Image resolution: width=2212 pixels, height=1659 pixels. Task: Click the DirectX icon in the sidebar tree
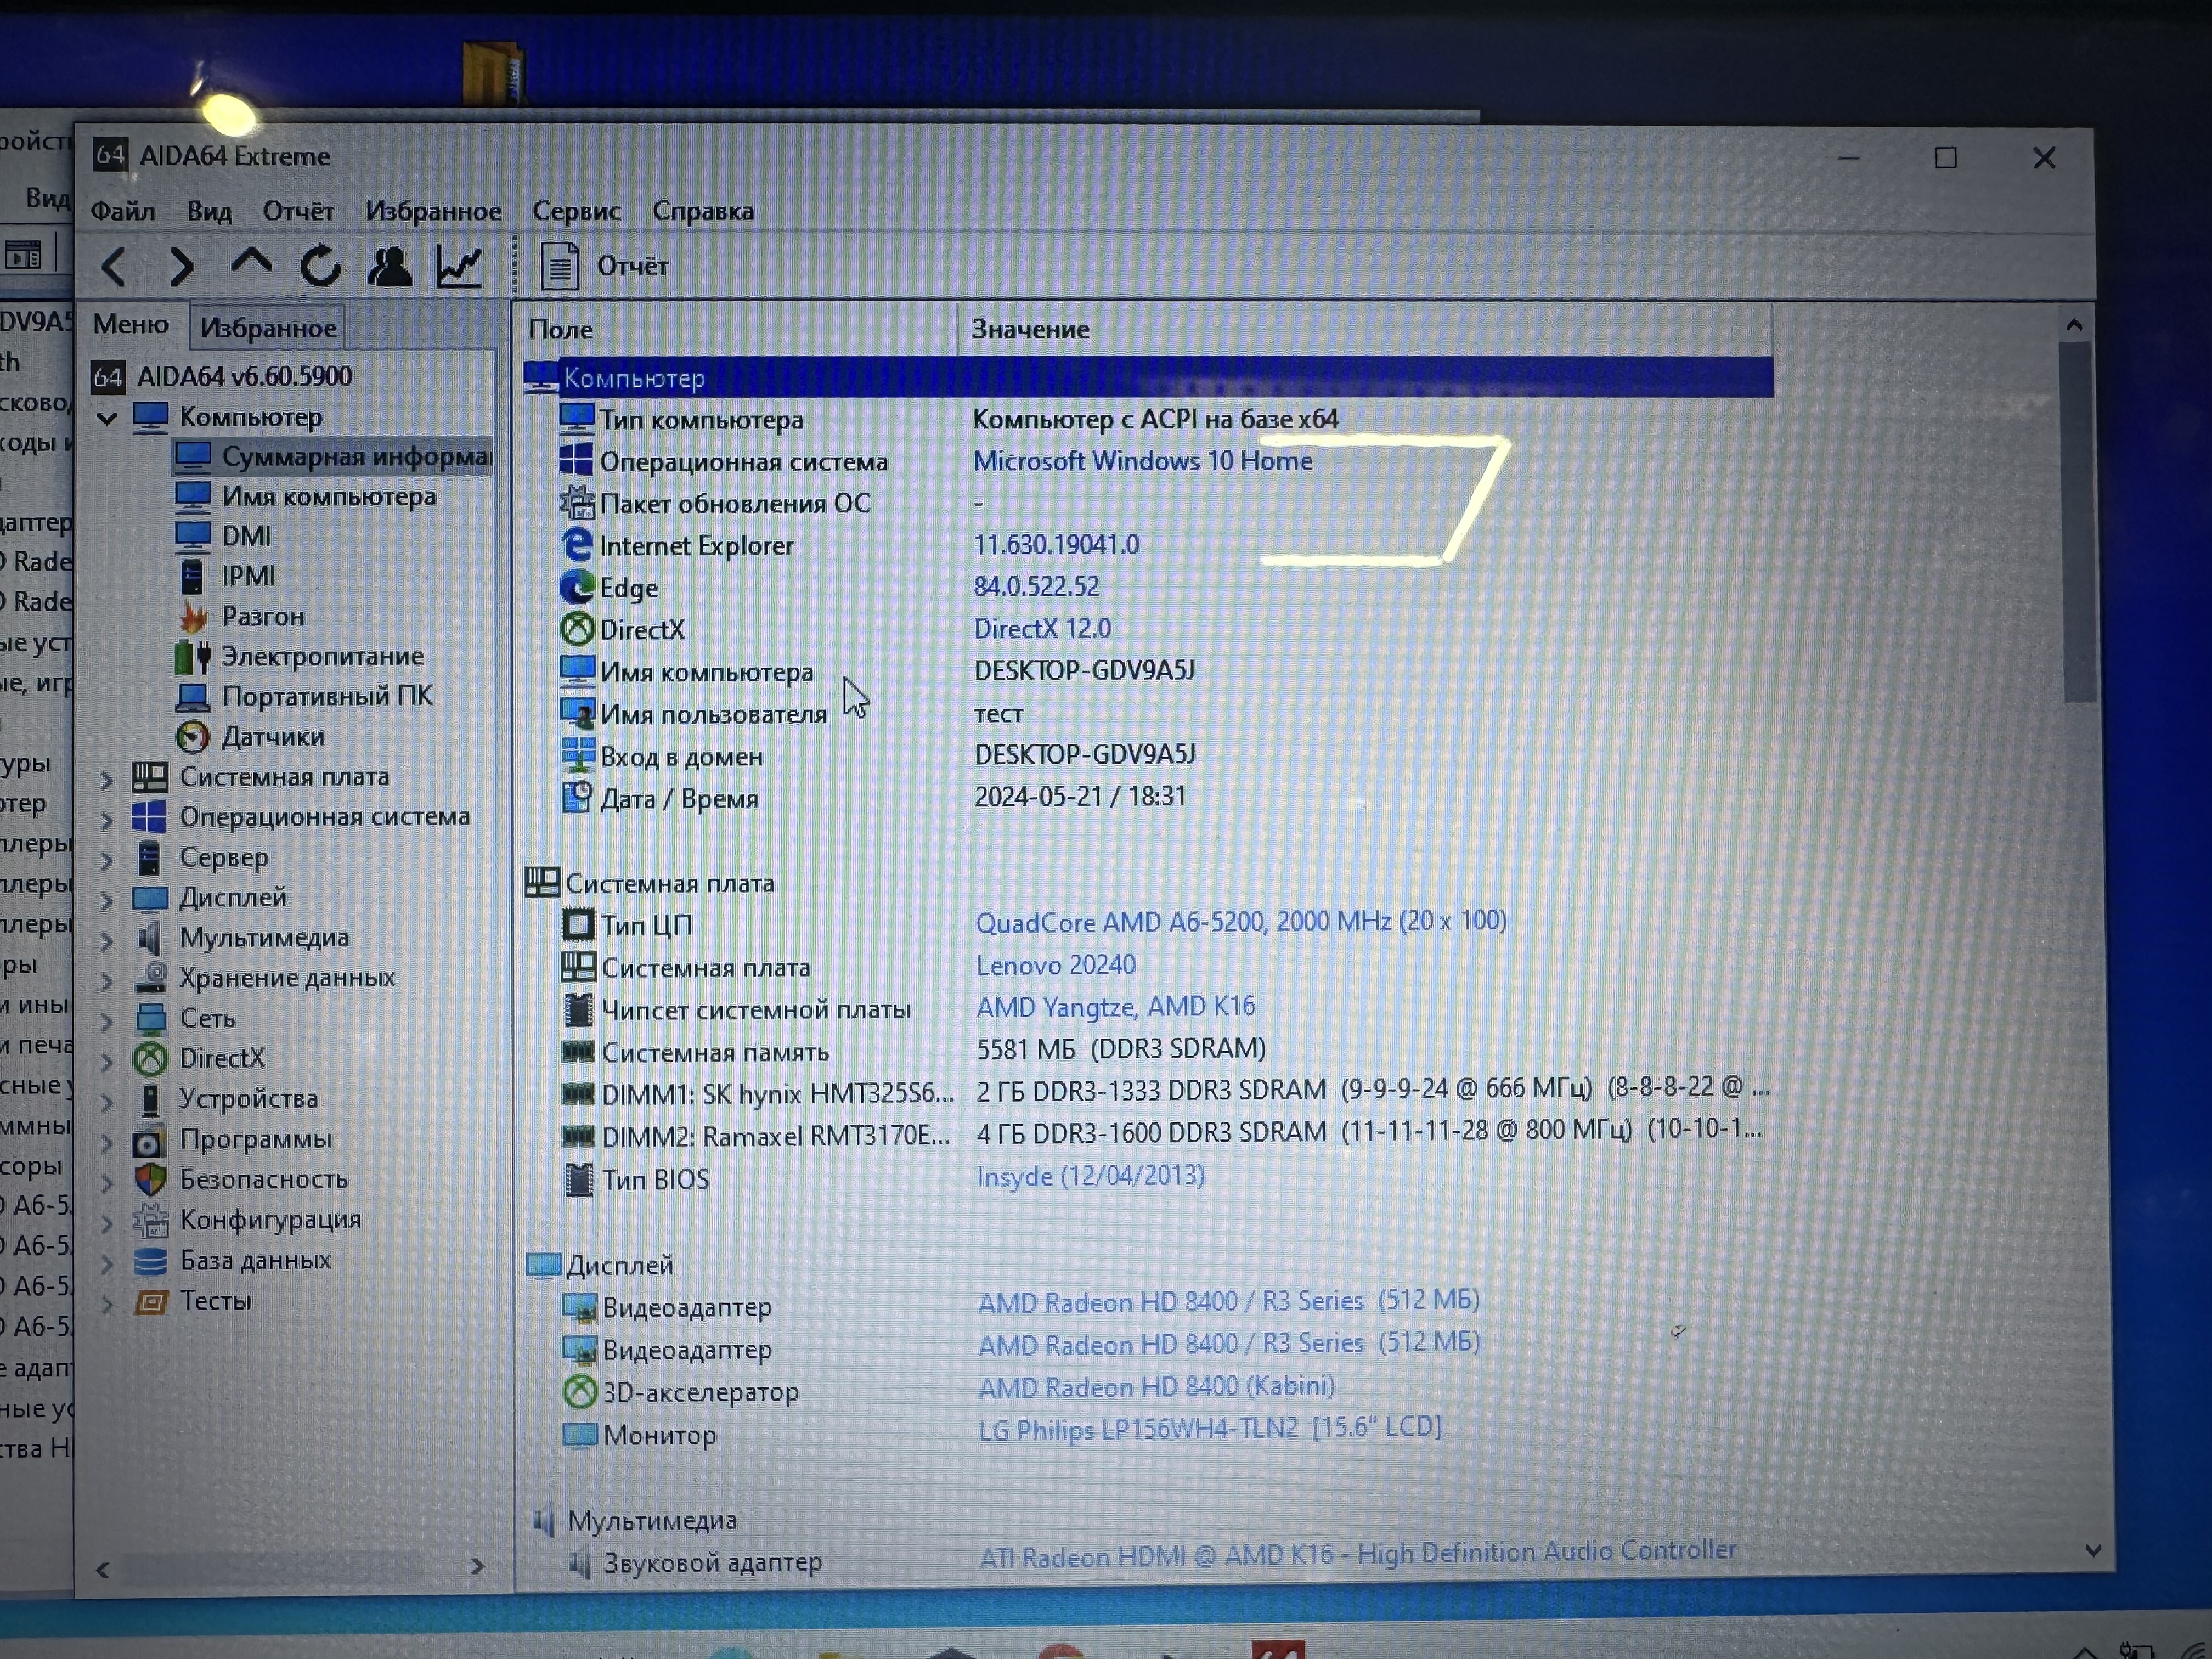point(150,1059)
